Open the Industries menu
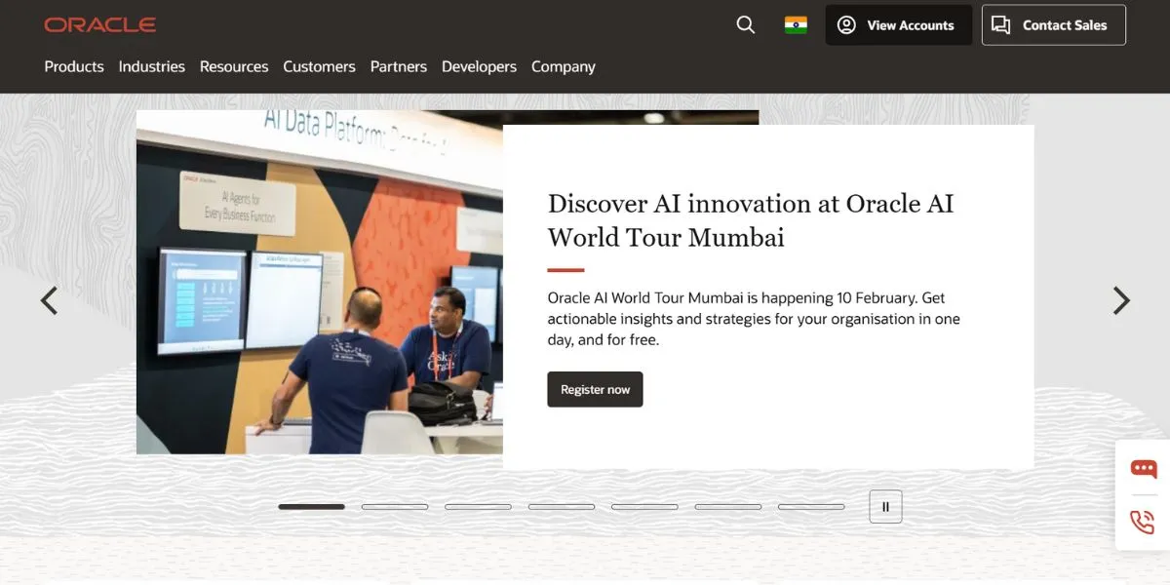This screenshot has width=1170, height=585. click(151, 66)
